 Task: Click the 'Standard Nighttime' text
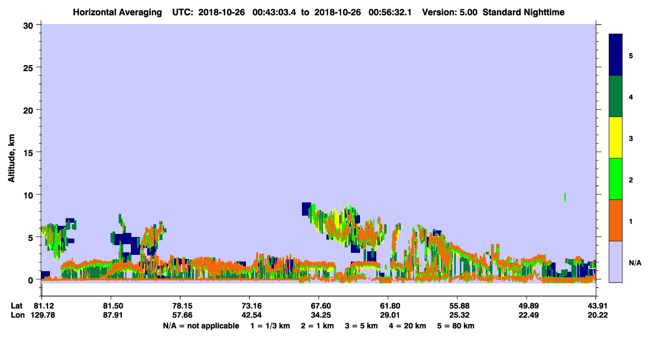tap(523, 12)
